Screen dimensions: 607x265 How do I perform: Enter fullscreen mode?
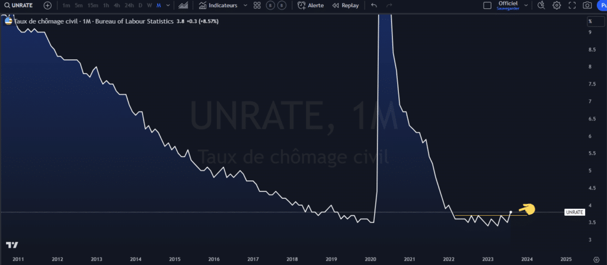click(x=572, y=5)
